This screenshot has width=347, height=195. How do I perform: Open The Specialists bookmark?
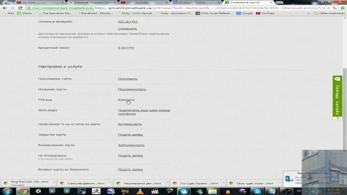tap(54, 13)
